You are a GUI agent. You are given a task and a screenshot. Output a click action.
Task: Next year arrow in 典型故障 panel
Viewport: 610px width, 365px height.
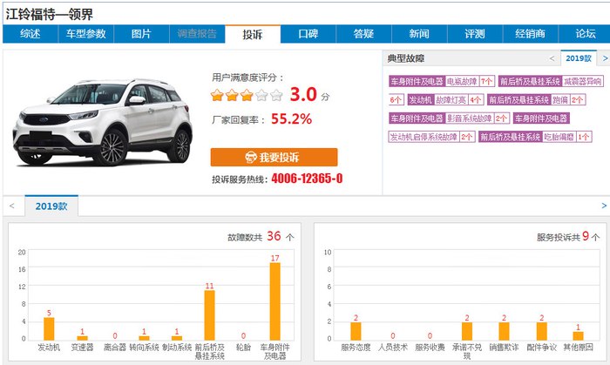(605, 58)
